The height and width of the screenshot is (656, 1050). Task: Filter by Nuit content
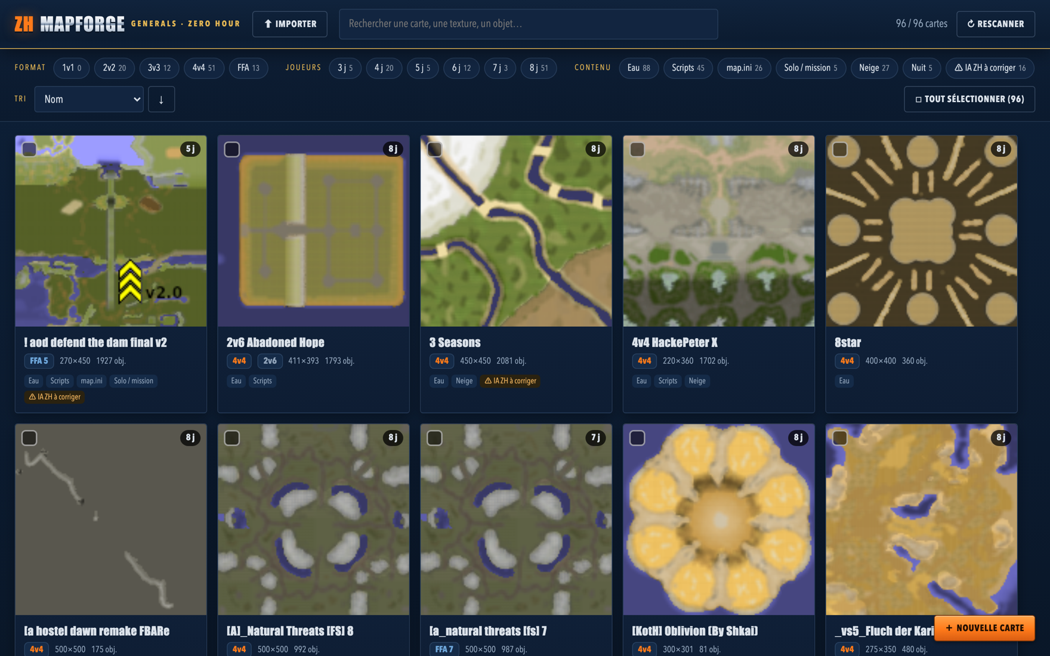pyautogui.click(x=922, y=68)
